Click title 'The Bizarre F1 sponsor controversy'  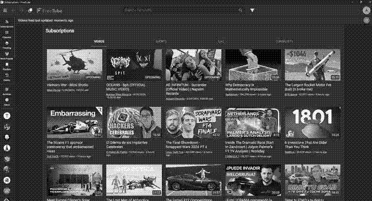click(x=70, y=147)
